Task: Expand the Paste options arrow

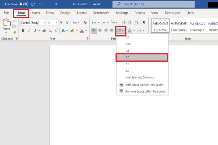Action: tap(6, 33)
